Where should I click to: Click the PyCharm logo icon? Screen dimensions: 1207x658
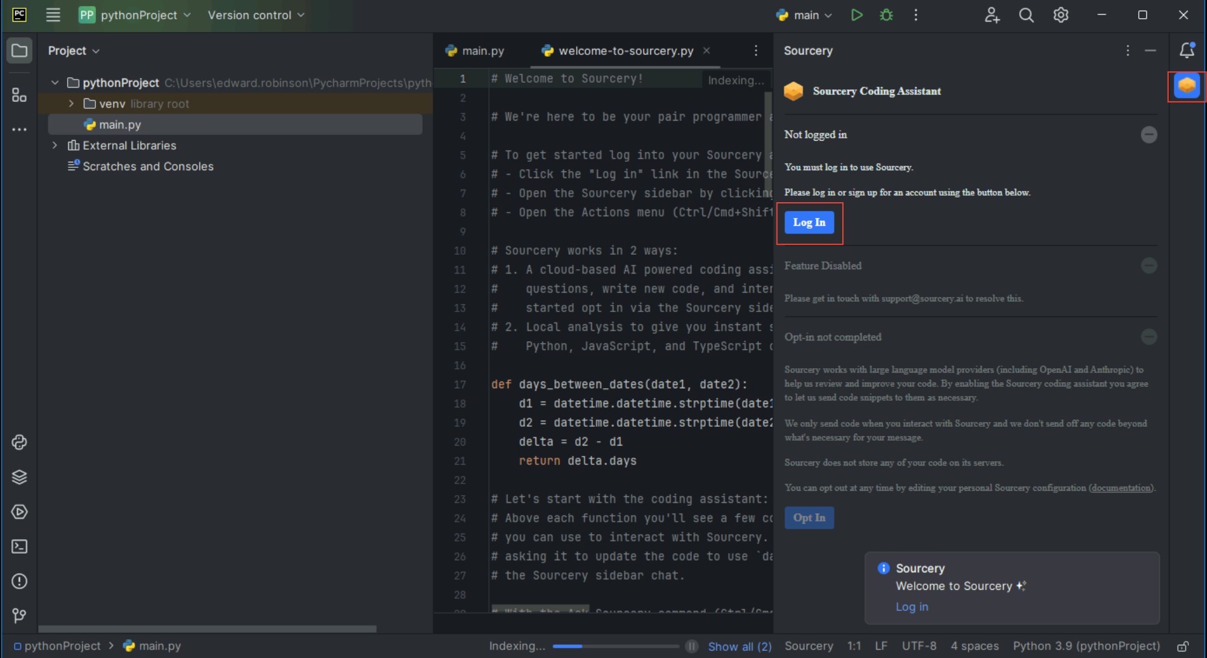(x=19, y=14)
